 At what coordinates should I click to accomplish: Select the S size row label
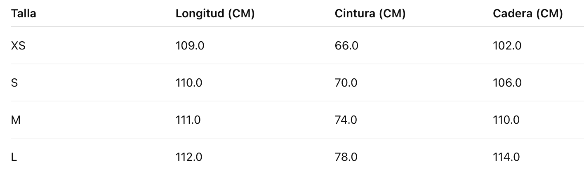coord(14,83)
